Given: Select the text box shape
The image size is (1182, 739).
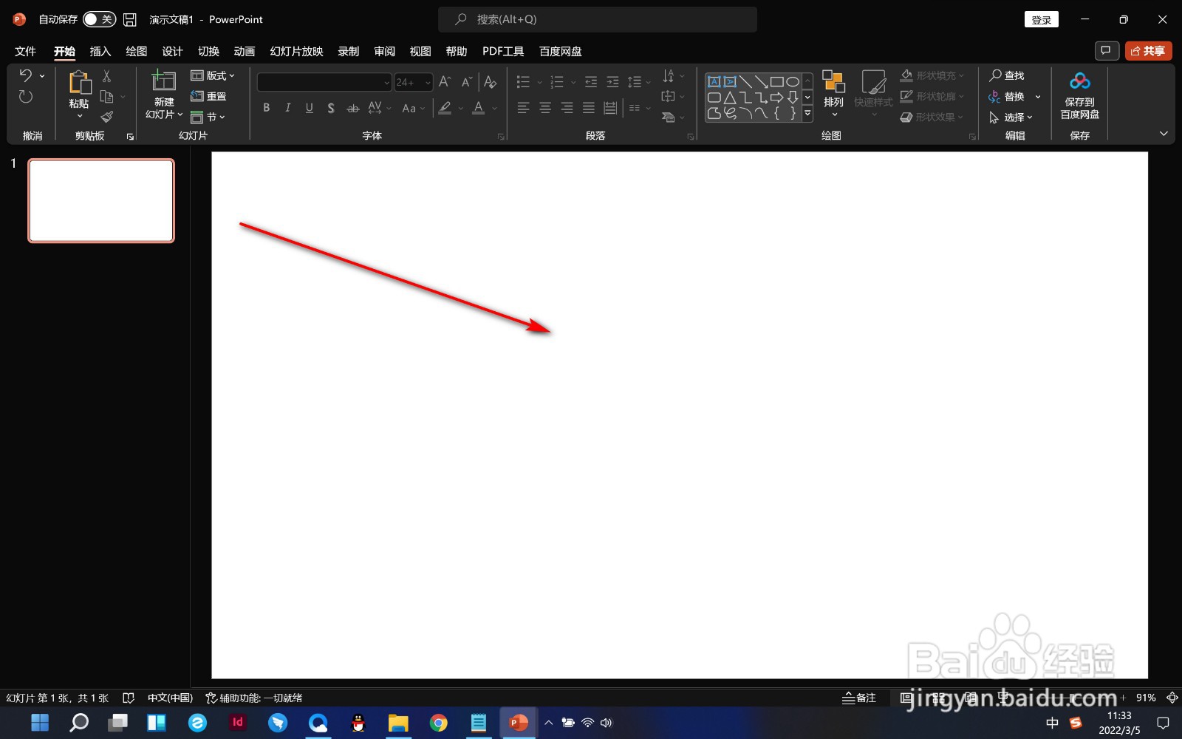Looking at the screenshot, I should [714, 81].
